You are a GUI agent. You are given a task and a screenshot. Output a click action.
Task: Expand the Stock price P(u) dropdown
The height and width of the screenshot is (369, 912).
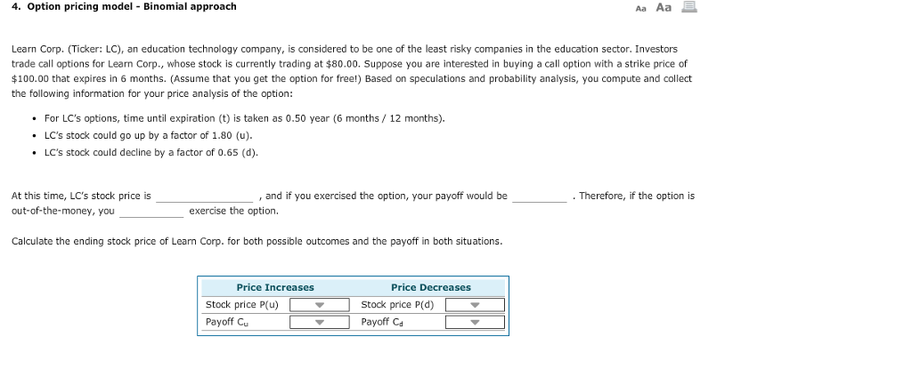tap(320, 304)
